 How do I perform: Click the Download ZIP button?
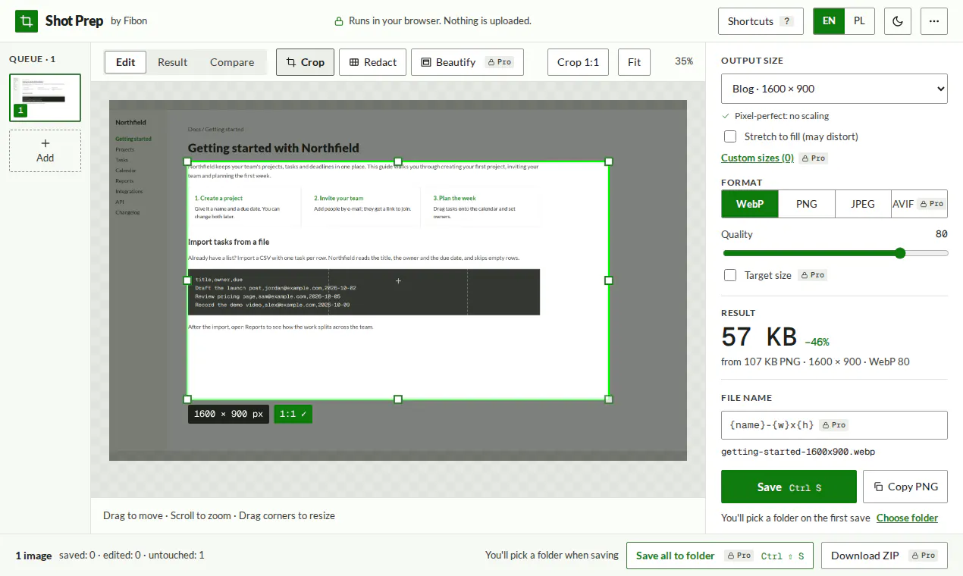(884, 556)
